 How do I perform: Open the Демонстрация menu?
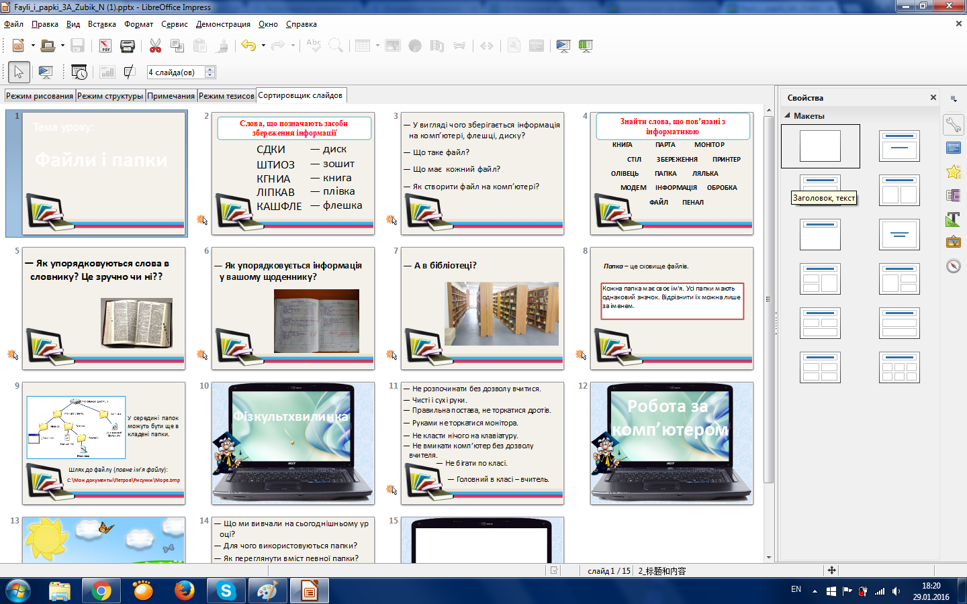tap(223, 24)
